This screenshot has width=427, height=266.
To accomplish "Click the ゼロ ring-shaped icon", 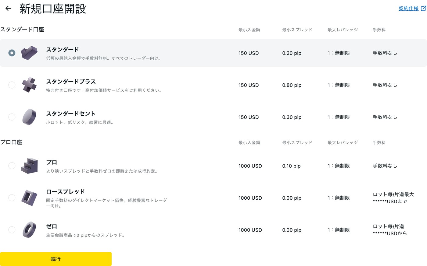I will [x=29, y=230].
